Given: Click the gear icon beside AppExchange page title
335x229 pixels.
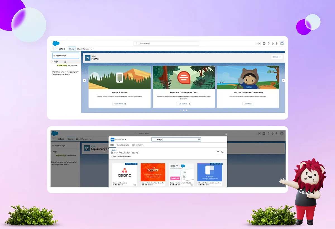Looking at the screenshot, I should pyautogui.click(x=87, y=148).
